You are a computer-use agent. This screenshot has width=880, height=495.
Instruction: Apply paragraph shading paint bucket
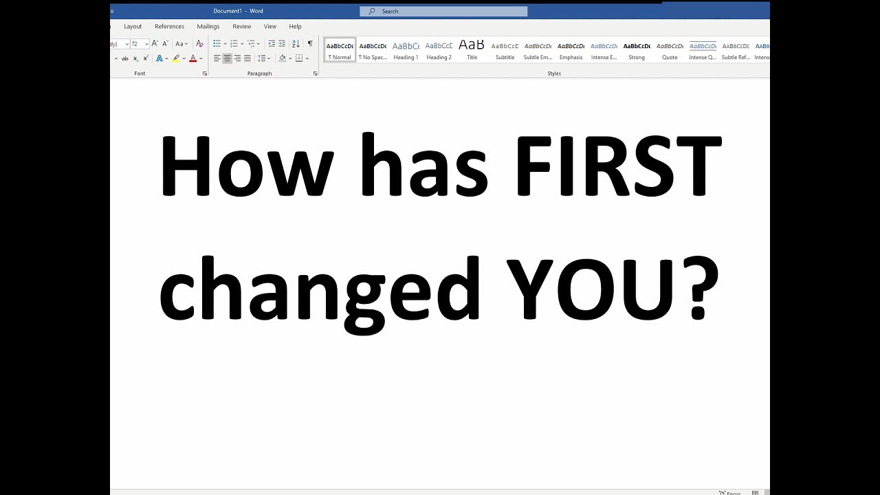point(282,58)
